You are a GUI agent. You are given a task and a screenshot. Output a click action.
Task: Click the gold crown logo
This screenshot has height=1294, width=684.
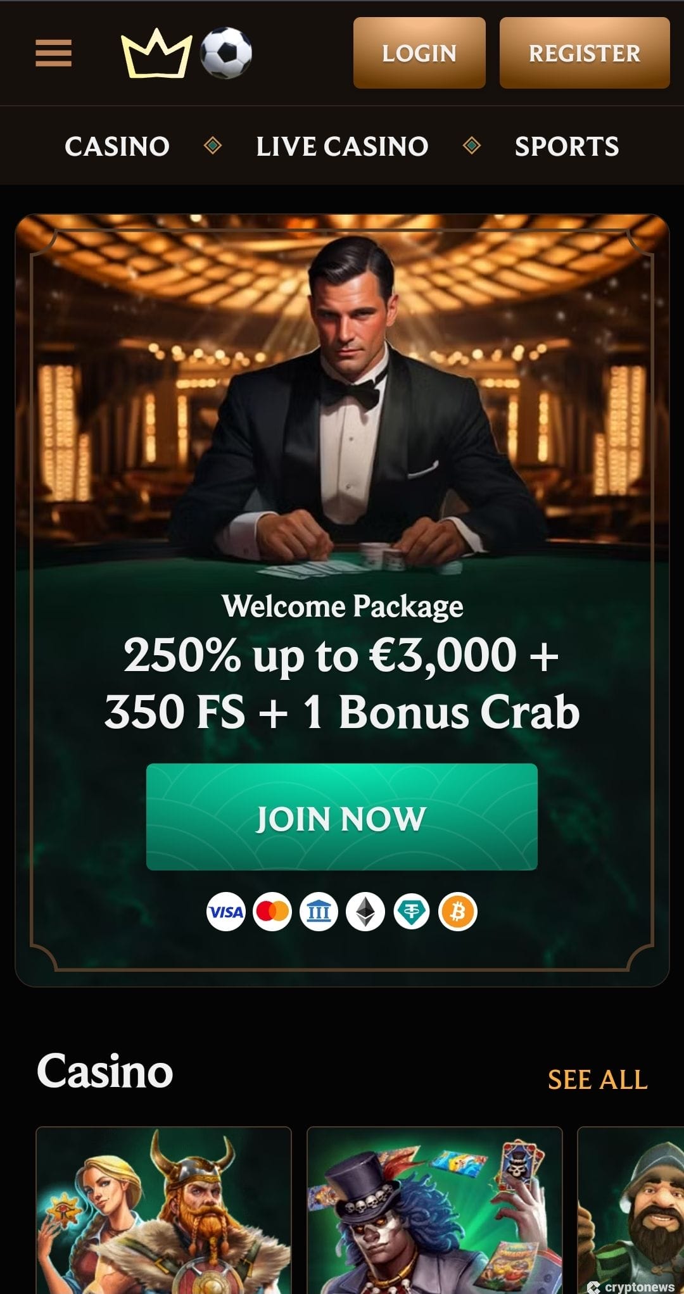click(156, 54)
